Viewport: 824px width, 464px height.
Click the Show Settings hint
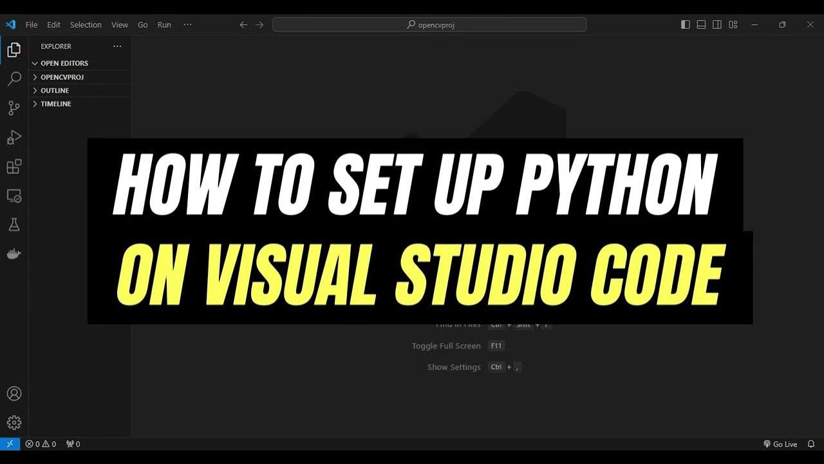(x=454, y=367)
